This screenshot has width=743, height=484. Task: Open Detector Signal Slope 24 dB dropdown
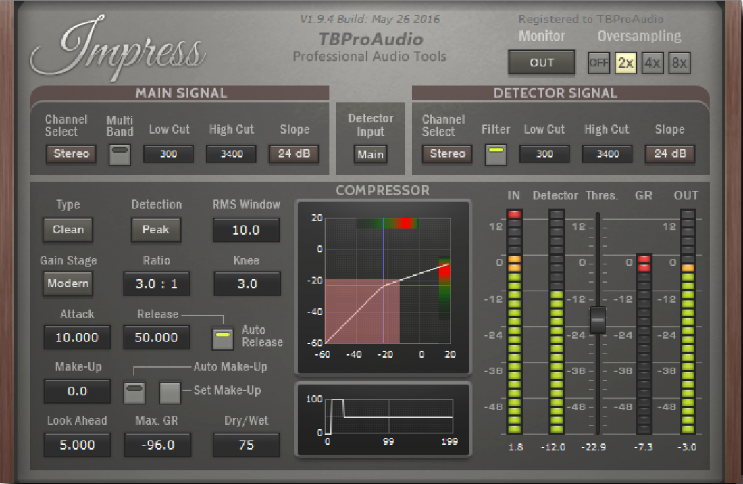coord(670,153)
